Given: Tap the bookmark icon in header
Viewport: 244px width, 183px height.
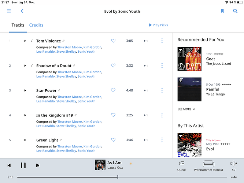Looking at the screenshot, I should click(222, 11).
